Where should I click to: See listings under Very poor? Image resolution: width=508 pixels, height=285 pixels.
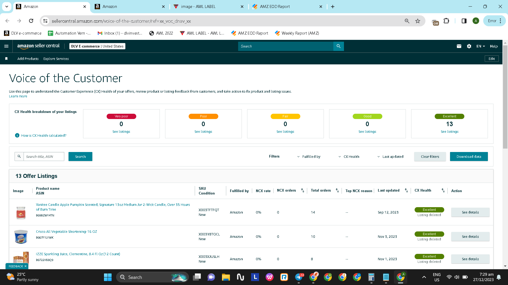121,131
